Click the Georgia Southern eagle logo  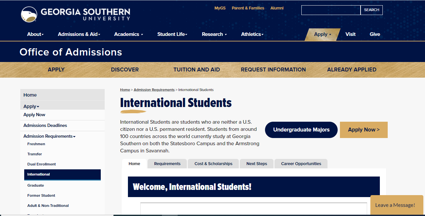[29, 14]
